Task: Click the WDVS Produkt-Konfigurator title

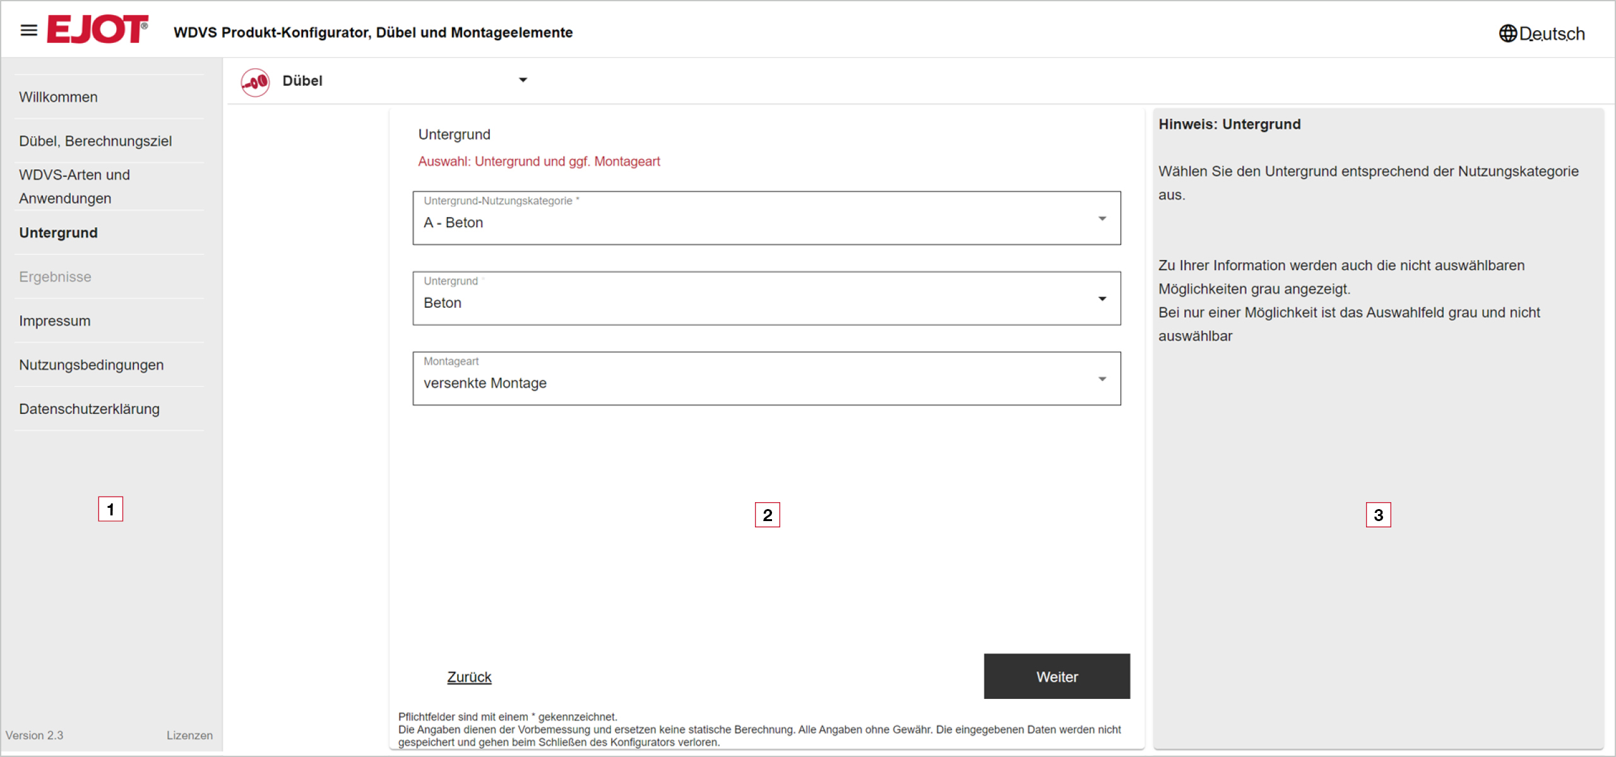Action: click(373, 33)
